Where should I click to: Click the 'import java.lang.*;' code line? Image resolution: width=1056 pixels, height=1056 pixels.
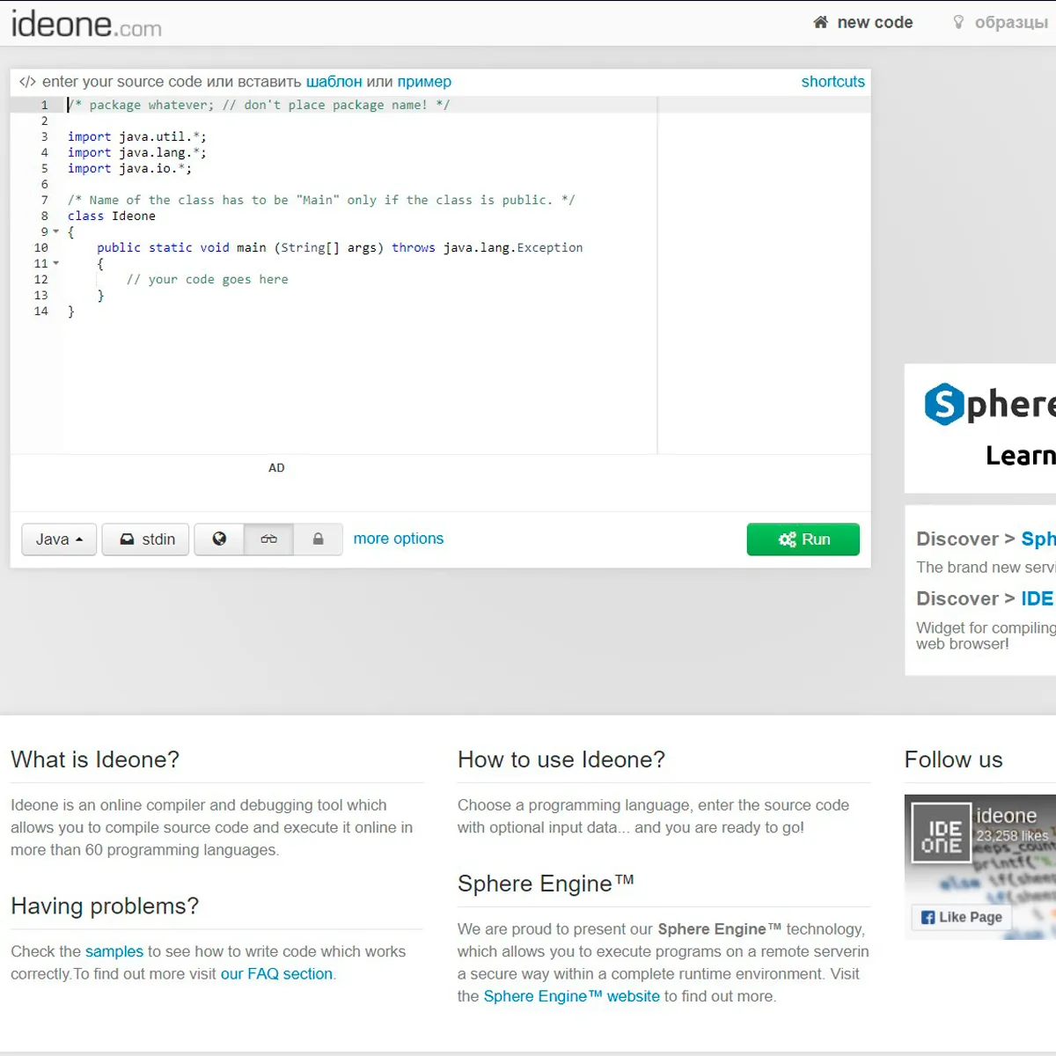click(x=137, y=152)
